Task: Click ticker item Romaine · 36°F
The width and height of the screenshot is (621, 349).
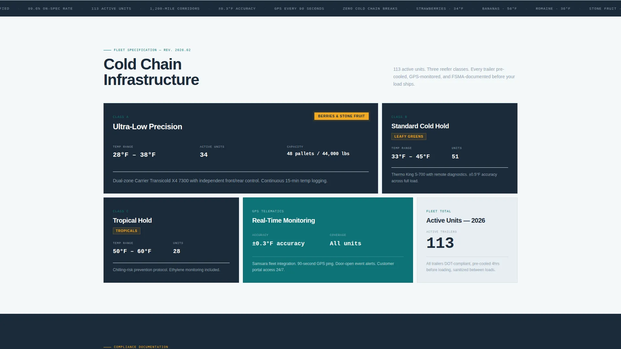Action: [x=553, y=9]
